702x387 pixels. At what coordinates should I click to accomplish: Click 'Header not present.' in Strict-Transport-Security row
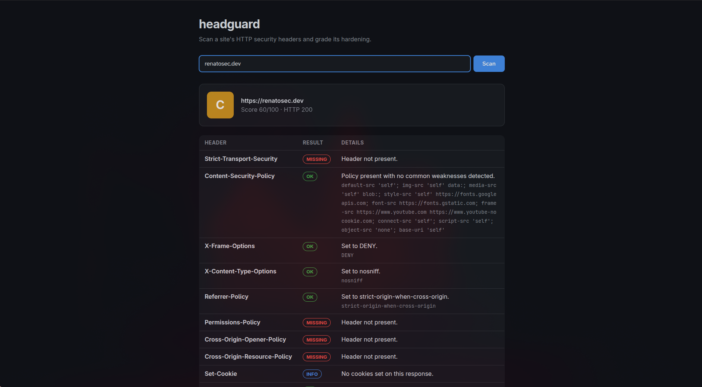[x=369, y=159]
